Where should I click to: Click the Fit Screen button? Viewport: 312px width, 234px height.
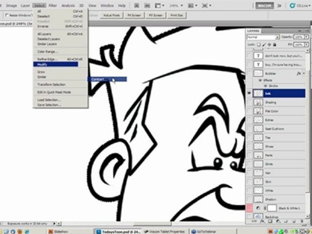pos(134,15)
